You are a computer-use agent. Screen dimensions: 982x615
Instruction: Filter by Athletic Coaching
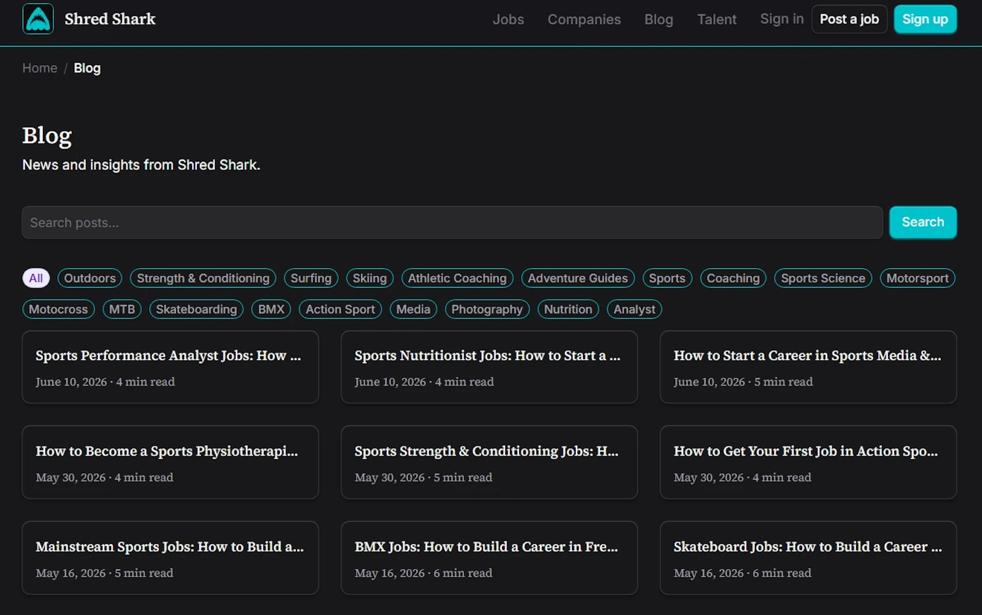click(x=457, y=278)
